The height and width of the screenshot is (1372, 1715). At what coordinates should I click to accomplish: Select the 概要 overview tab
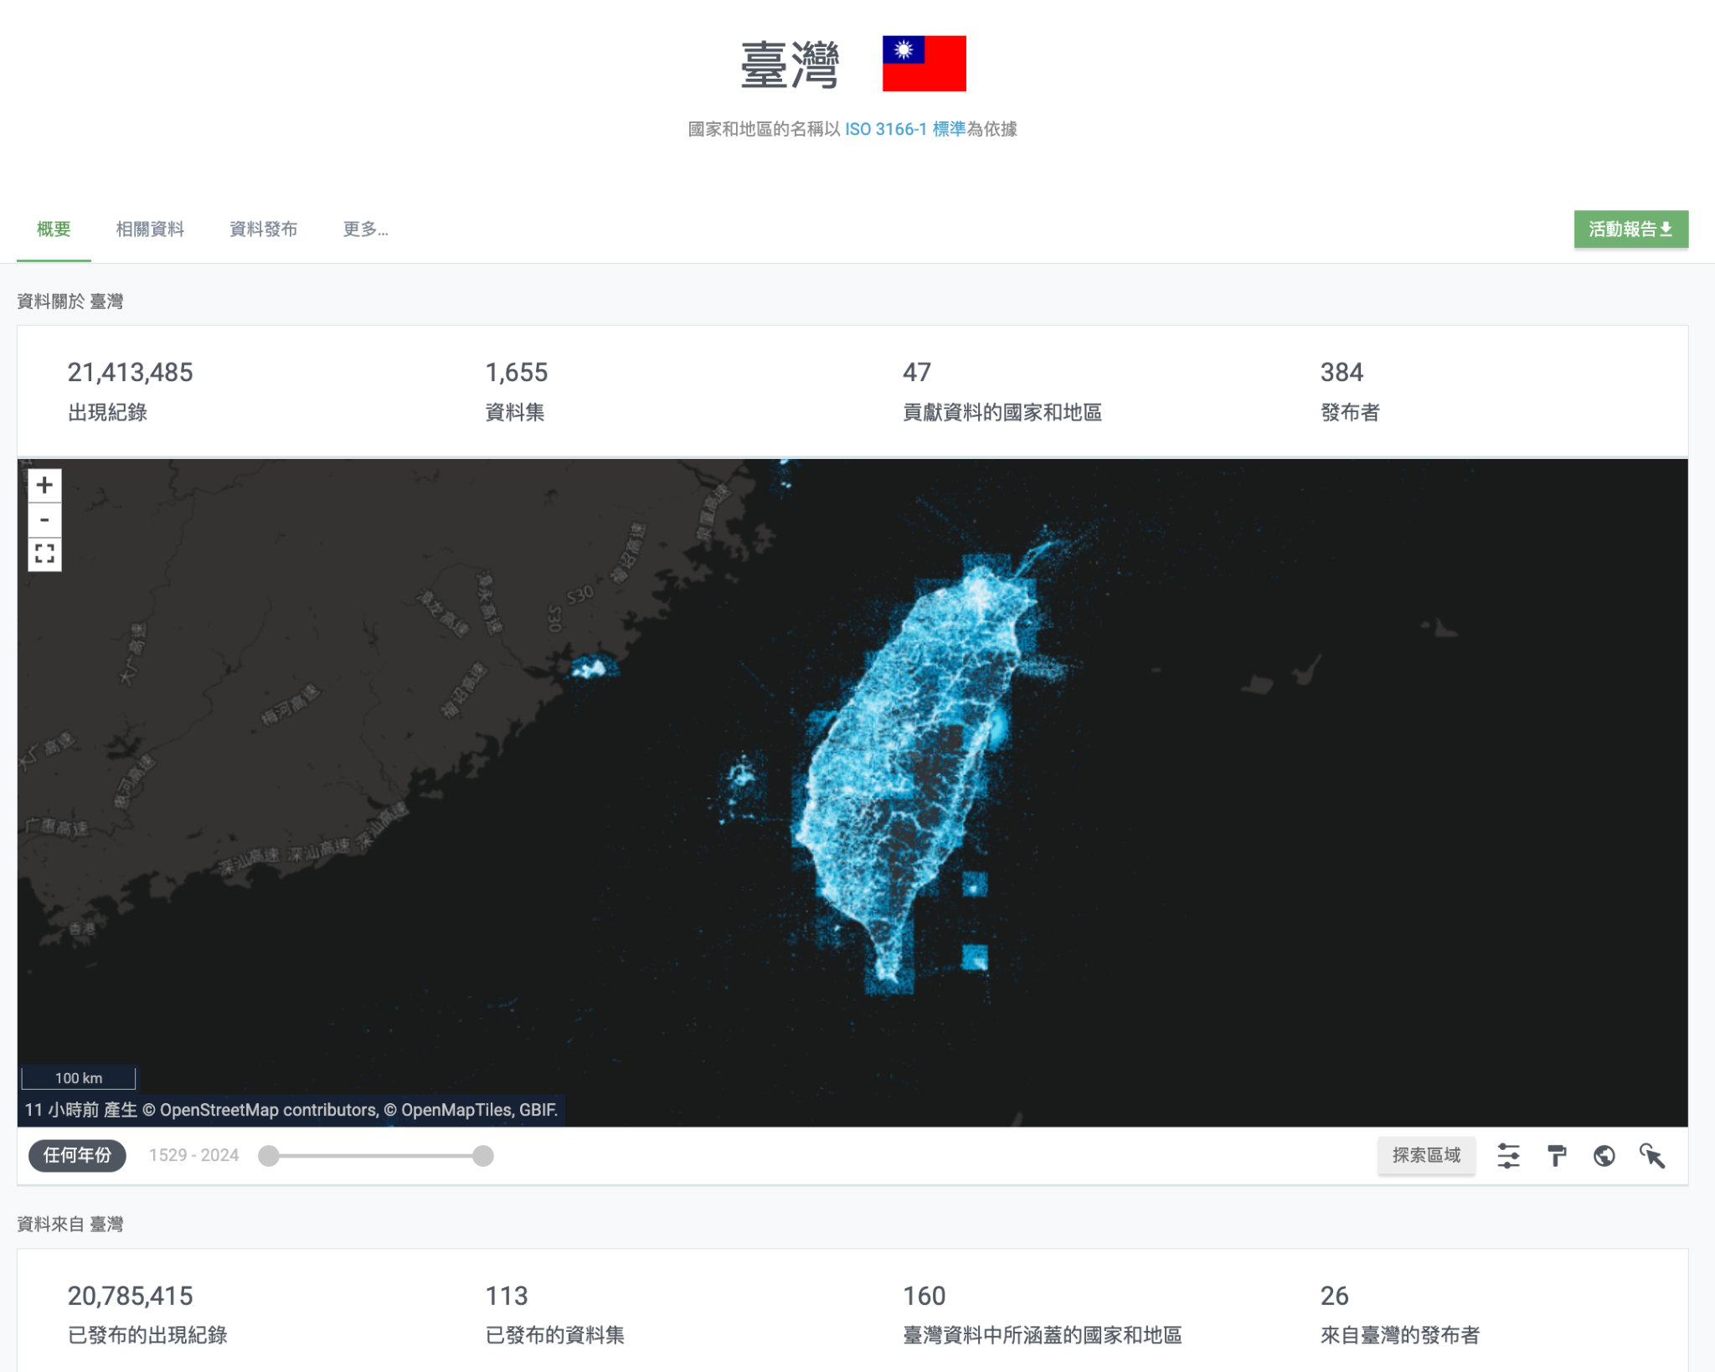54,230
